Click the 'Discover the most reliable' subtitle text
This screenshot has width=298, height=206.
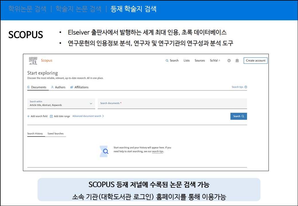pos(65,78)
